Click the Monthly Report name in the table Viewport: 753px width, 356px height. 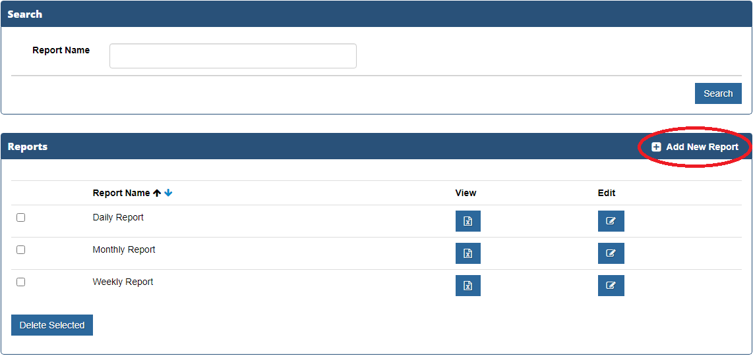click(124, 249)
